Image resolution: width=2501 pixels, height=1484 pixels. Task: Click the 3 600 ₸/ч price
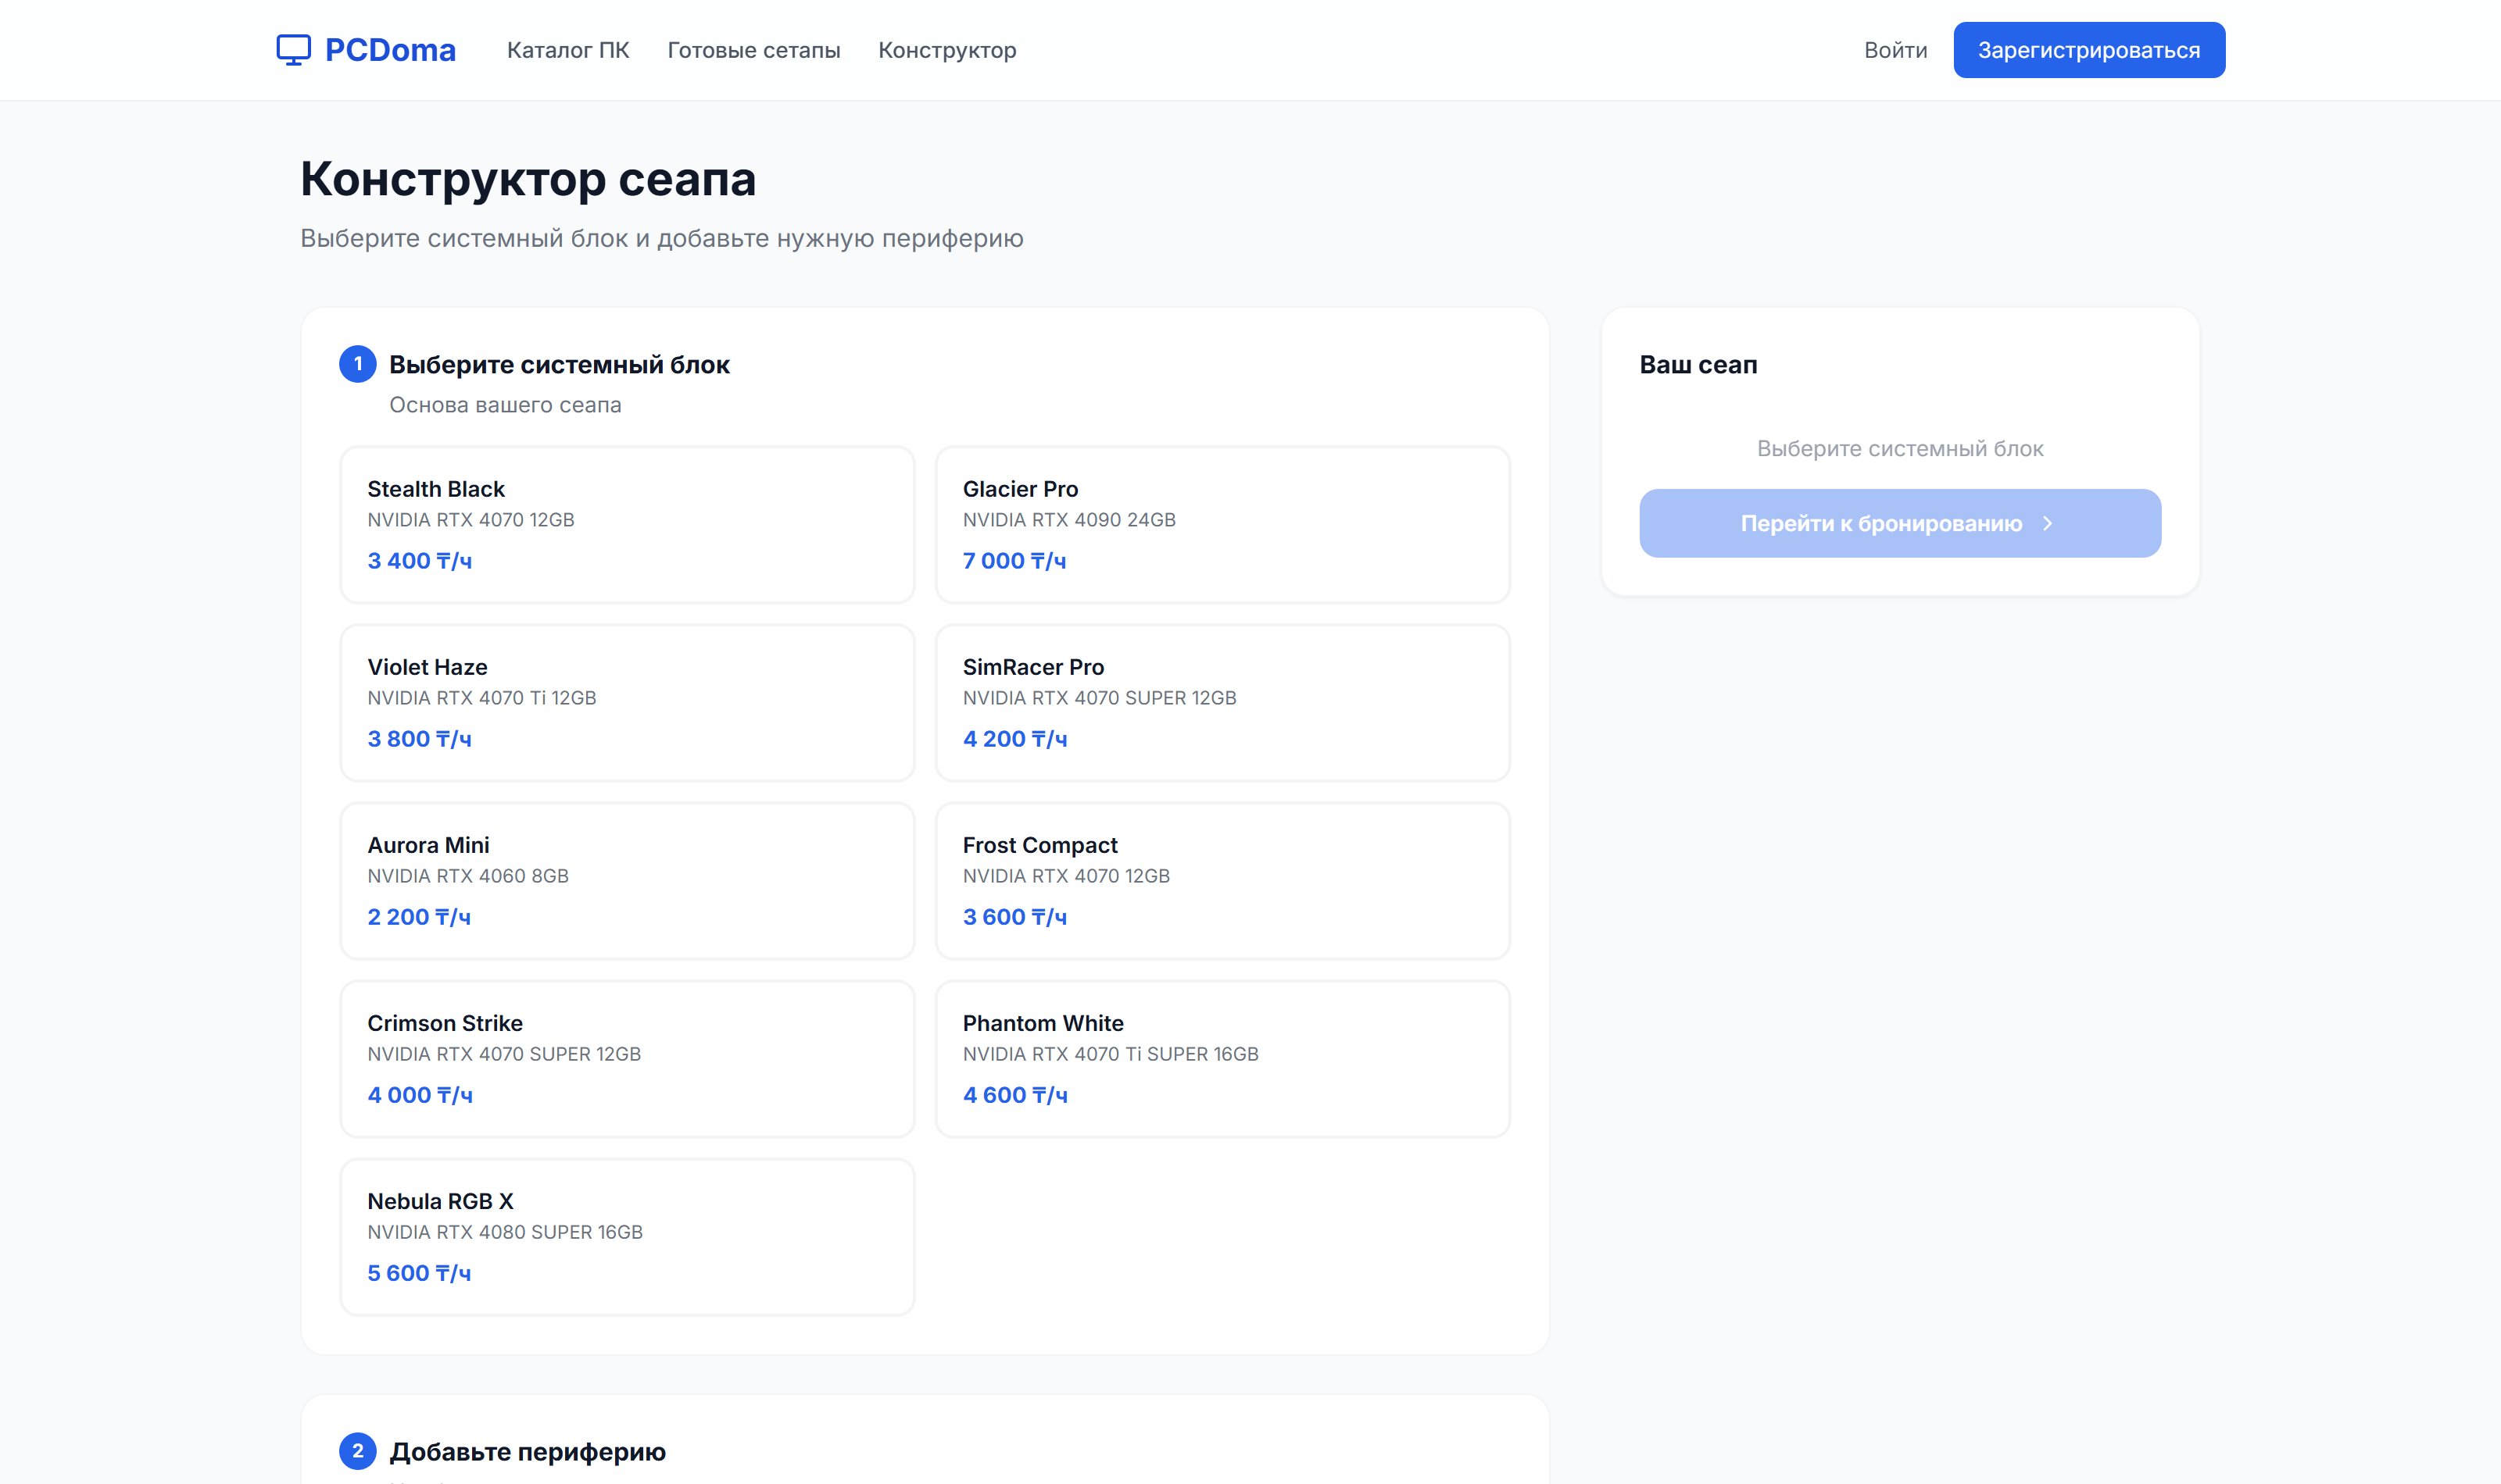pos(1014,917)
